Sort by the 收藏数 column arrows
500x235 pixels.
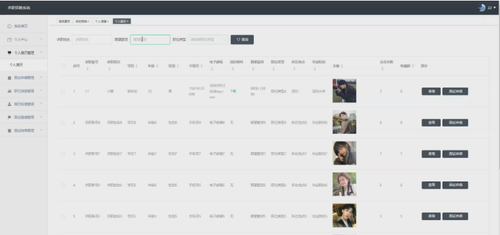412,66
